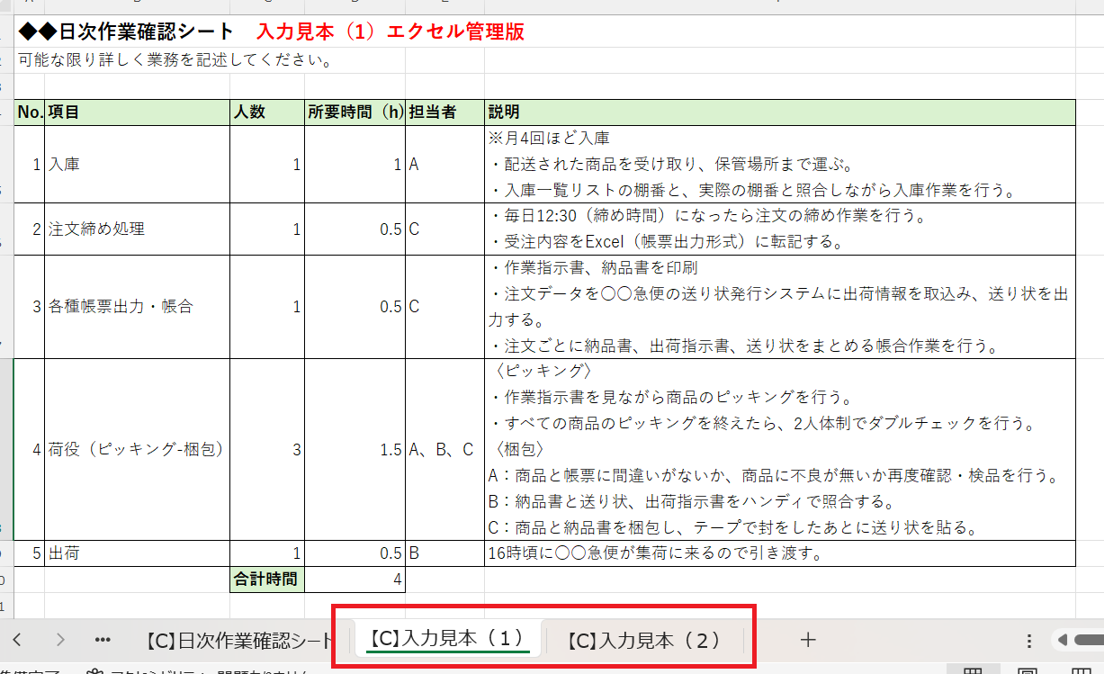Screen dimensions: 1104x674
Task: Select the 荷役（ピッキング-梱包）item cell
Action: (136, 450)
